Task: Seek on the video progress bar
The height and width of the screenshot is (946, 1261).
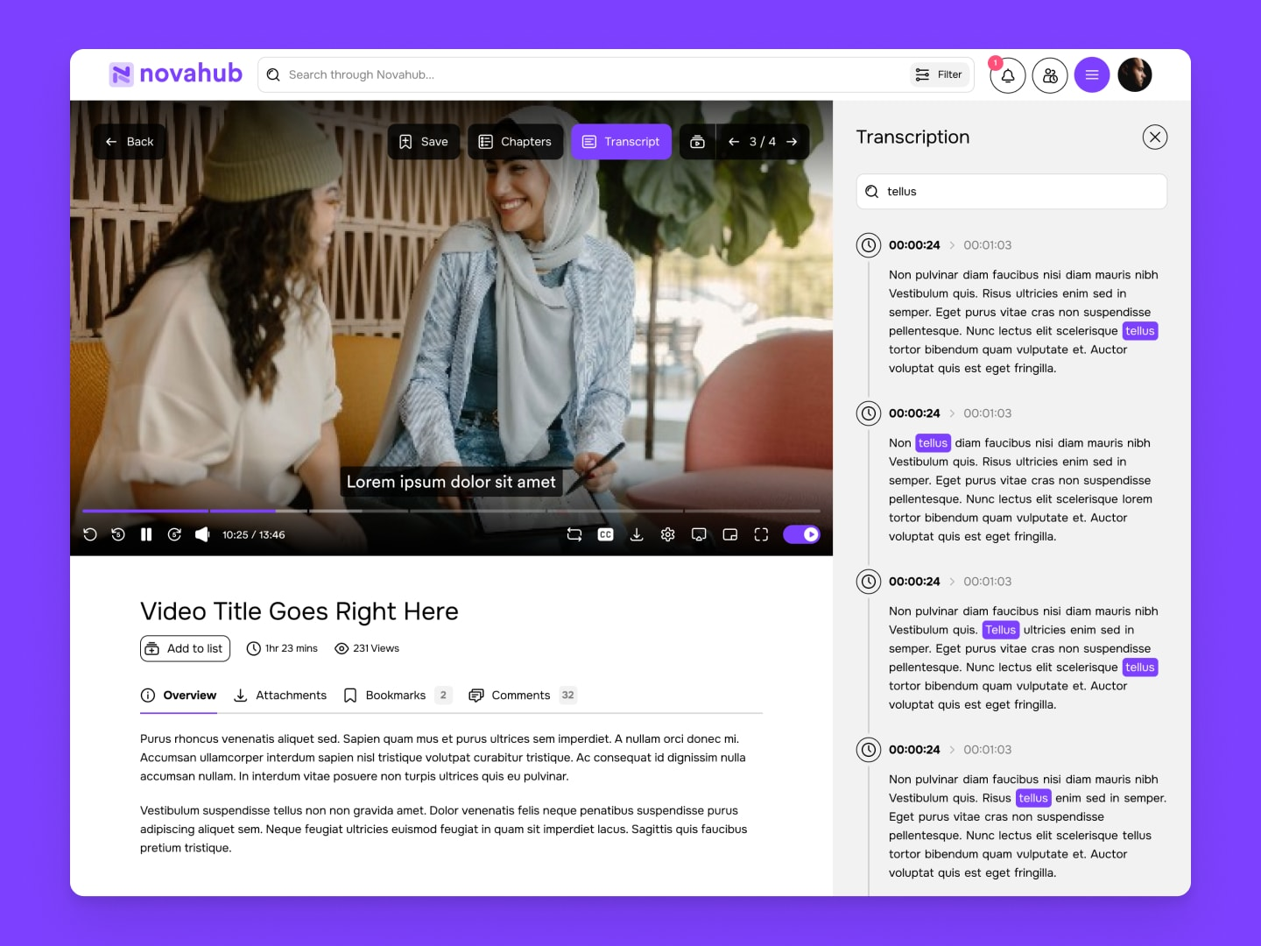Action: 451,511
